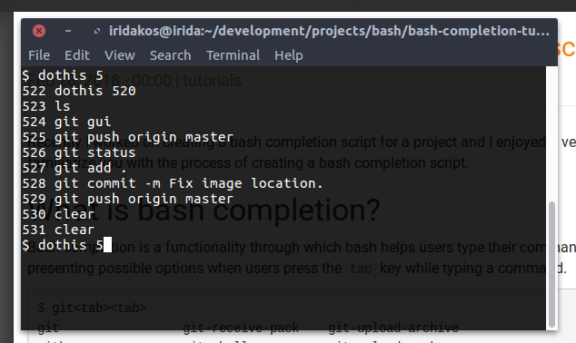576x343 pixels.
Task: Click history line '530 clear'
Action: (58, 214)
